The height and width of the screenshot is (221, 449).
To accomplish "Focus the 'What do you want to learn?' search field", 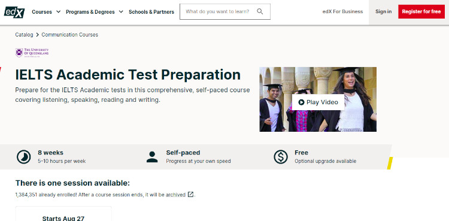I will click(x=224, y=12).
